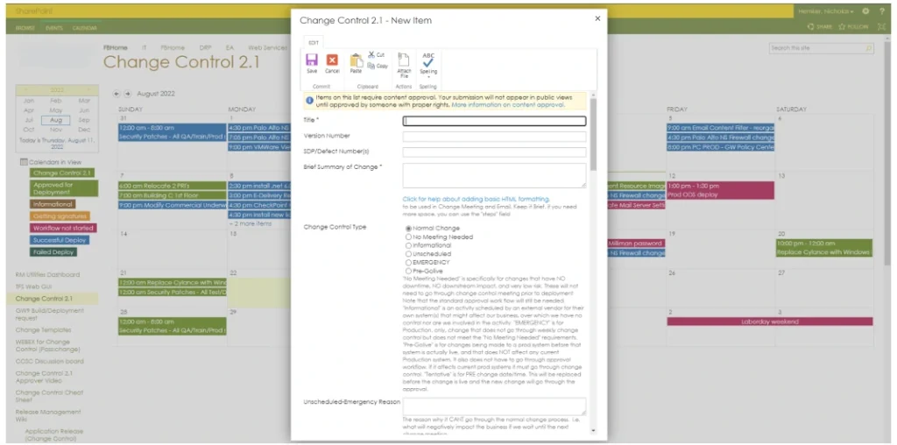This screenshot has width=897, height=445.
Task: Click into the Title text field
Action: click(x=494, y=121)
